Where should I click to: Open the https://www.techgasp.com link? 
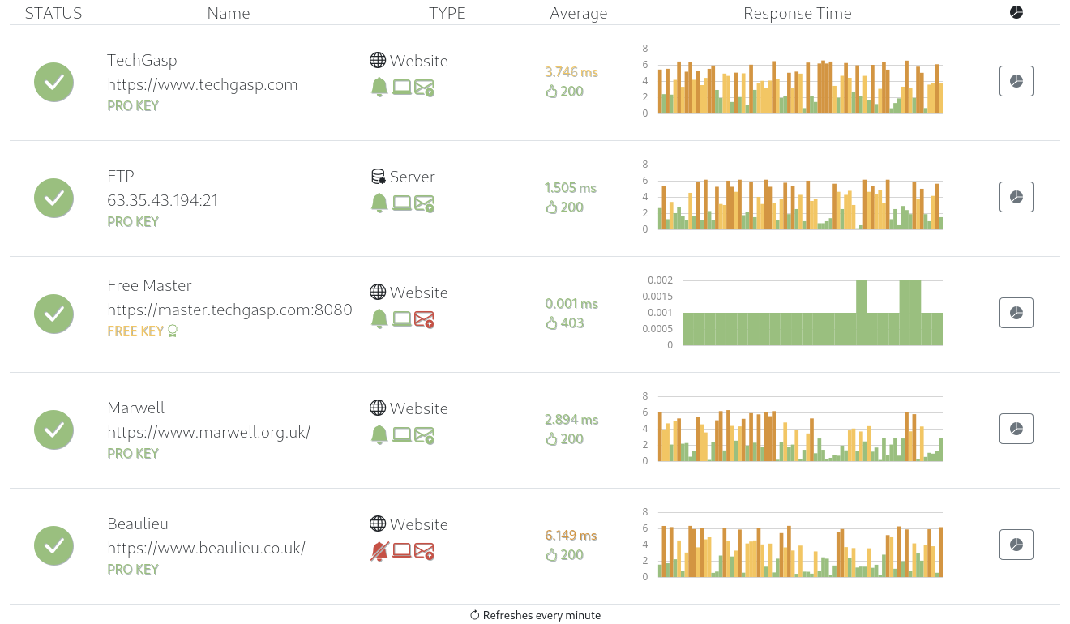[x=203, y=84]
